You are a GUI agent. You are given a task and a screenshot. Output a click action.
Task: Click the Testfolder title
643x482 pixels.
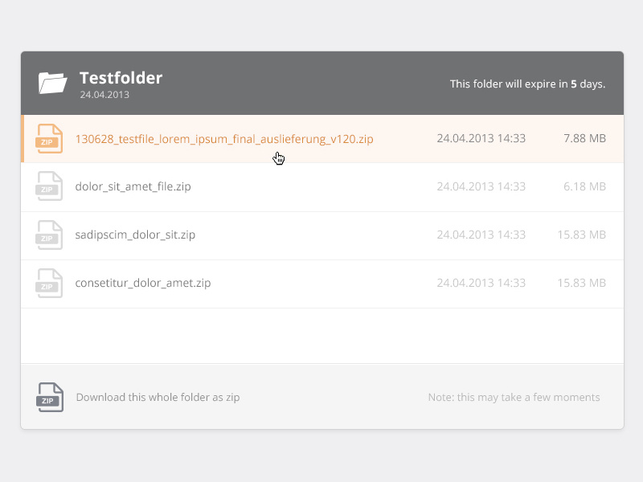(121, 78)
